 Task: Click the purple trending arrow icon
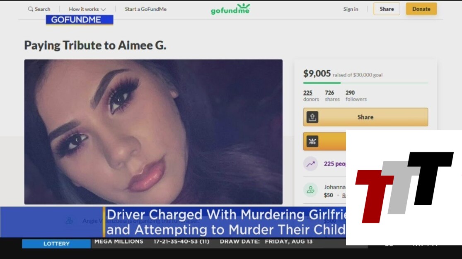coord(310,164)
